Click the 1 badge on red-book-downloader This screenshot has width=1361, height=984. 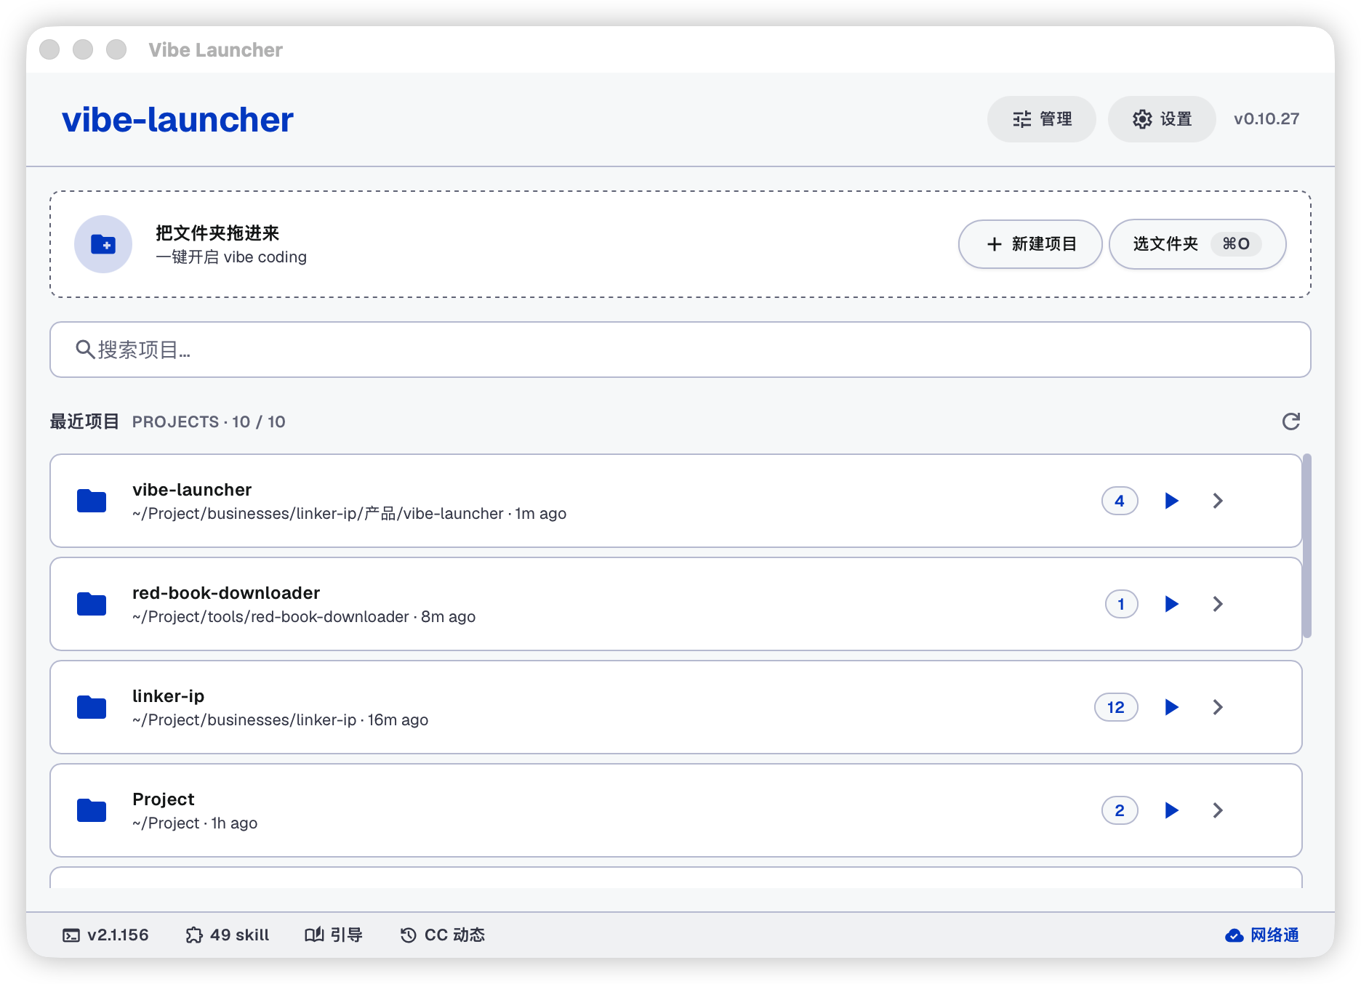click(1121, 604)
